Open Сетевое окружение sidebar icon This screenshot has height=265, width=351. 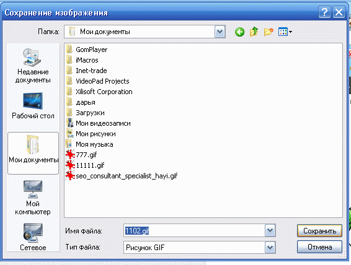pos(33,237)
